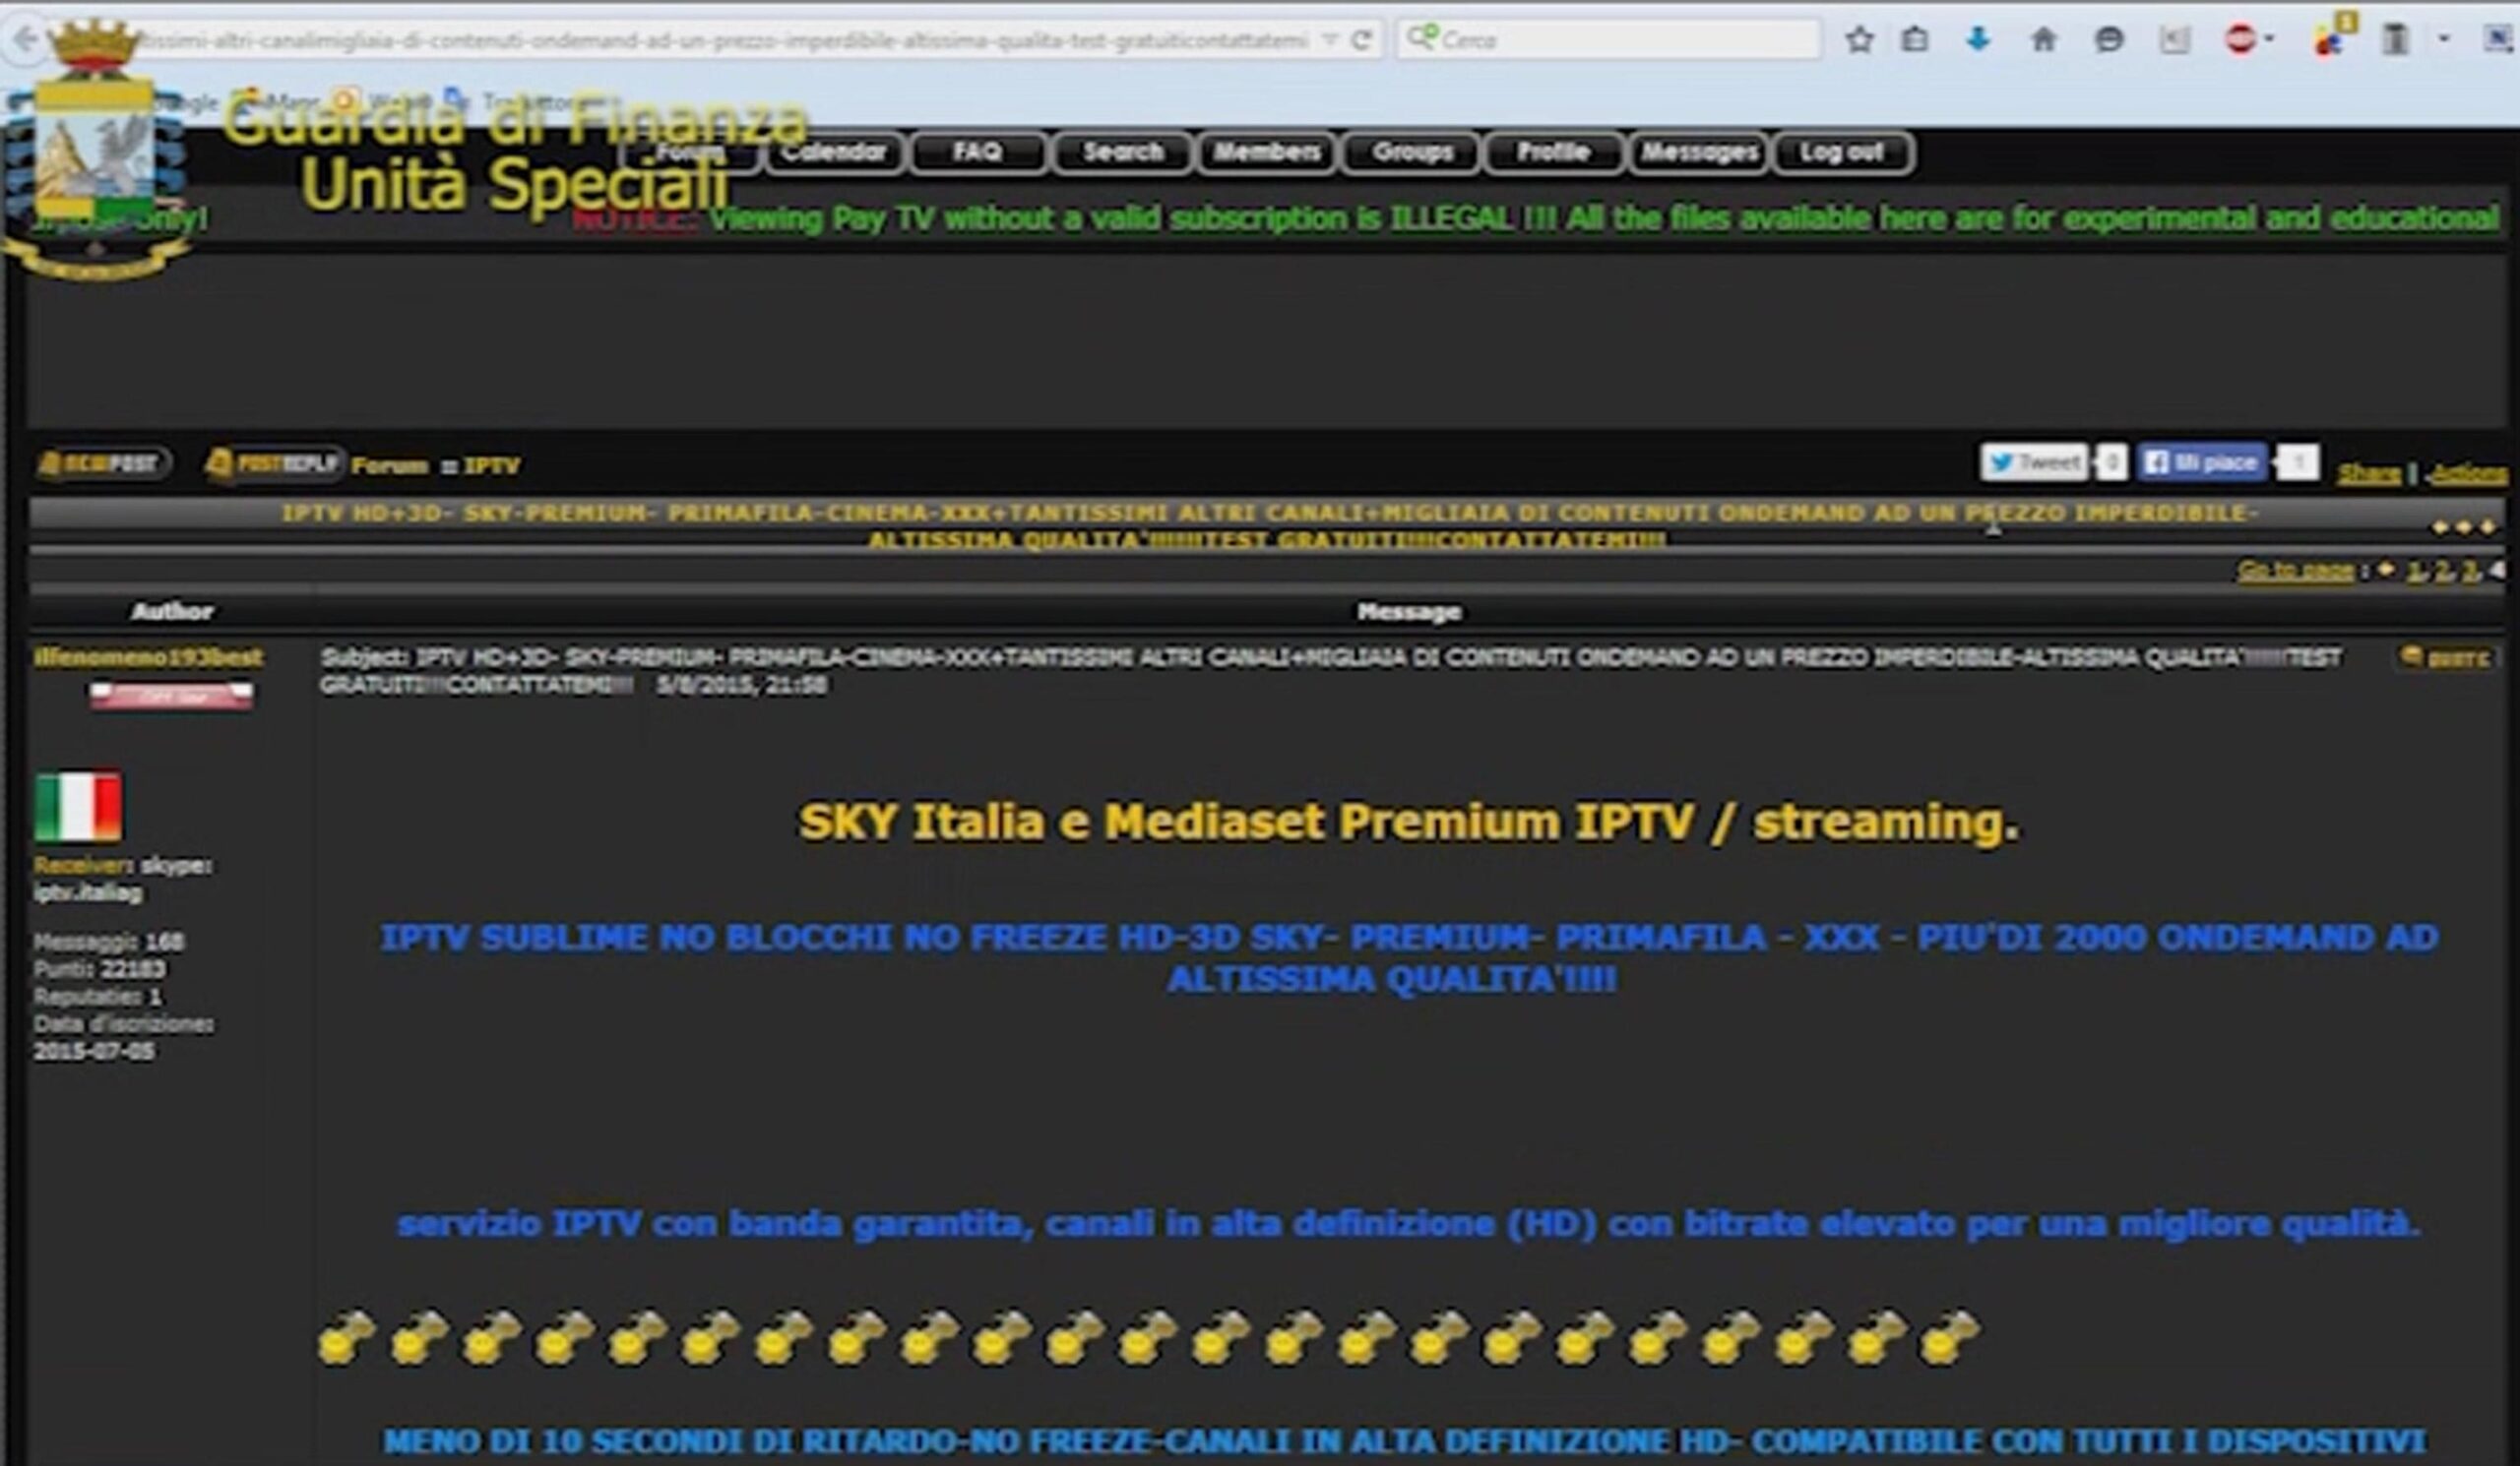Click the text MENO DI 10 SECONDI DI RITARDO

pyautogui.click(x=1404, y=1441)
